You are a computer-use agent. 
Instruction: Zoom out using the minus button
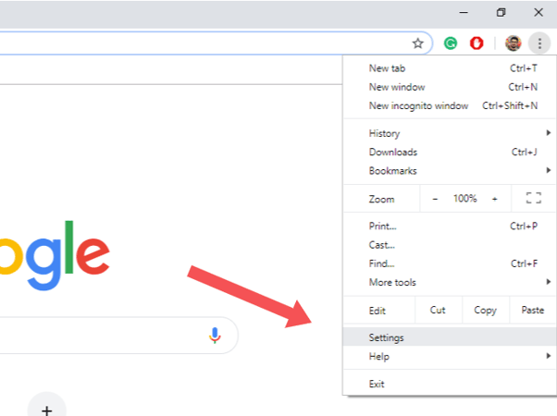(x=436, y=199)
